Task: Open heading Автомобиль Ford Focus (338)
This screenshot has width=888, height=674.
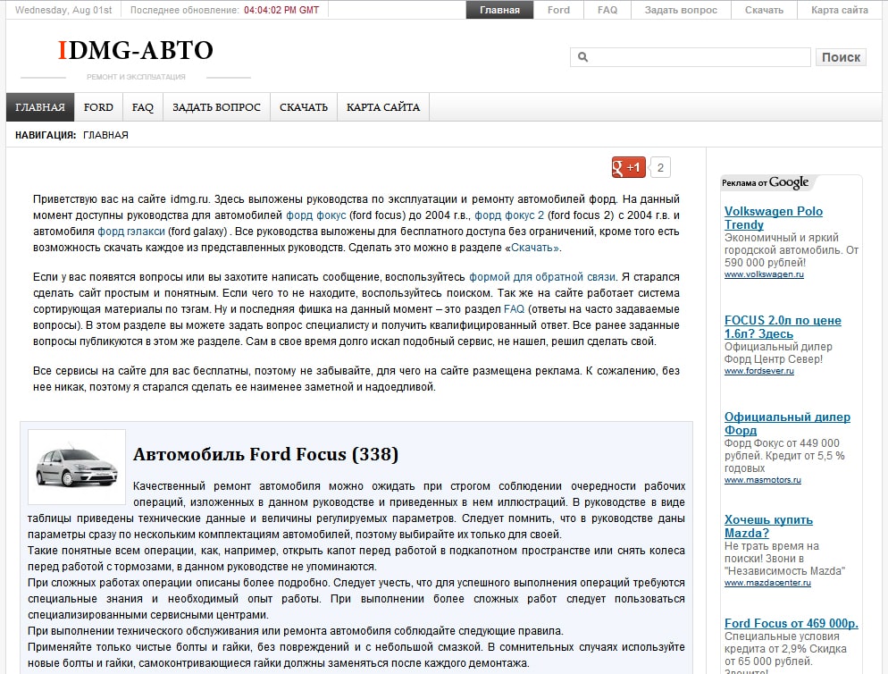Action: click(x=265, y=454)
